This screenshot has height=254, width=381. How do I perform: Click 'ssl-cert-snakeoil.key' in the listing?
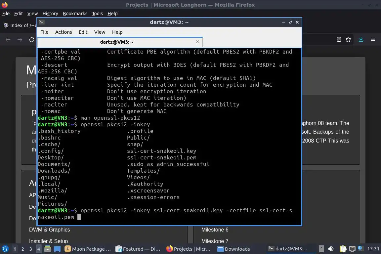click(162, 151)
